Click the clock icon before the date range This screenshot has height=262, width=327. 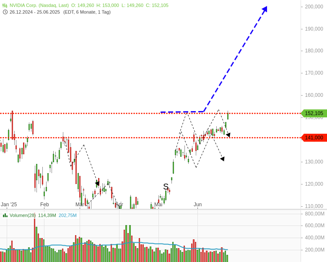(x=5, y=12)
